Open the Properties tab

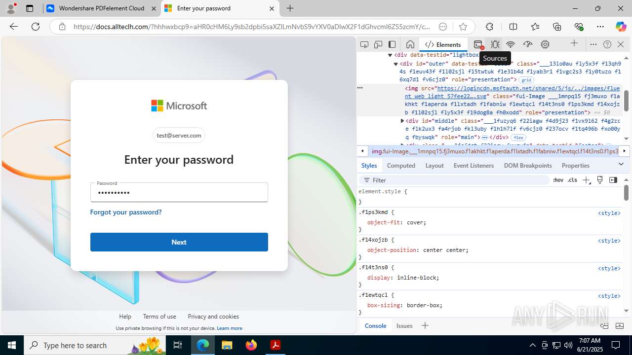pyautogui.click(x=576, y=166)
